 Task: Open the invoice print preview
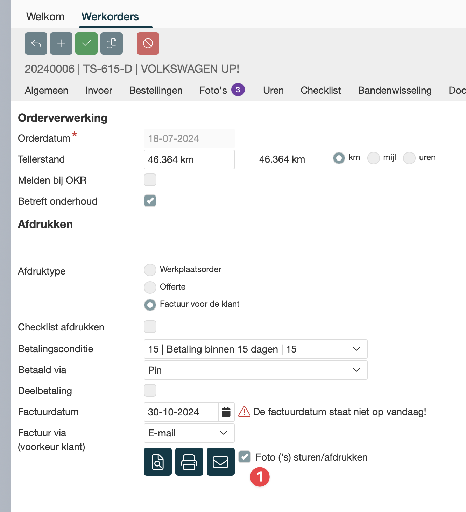point(158,462)
